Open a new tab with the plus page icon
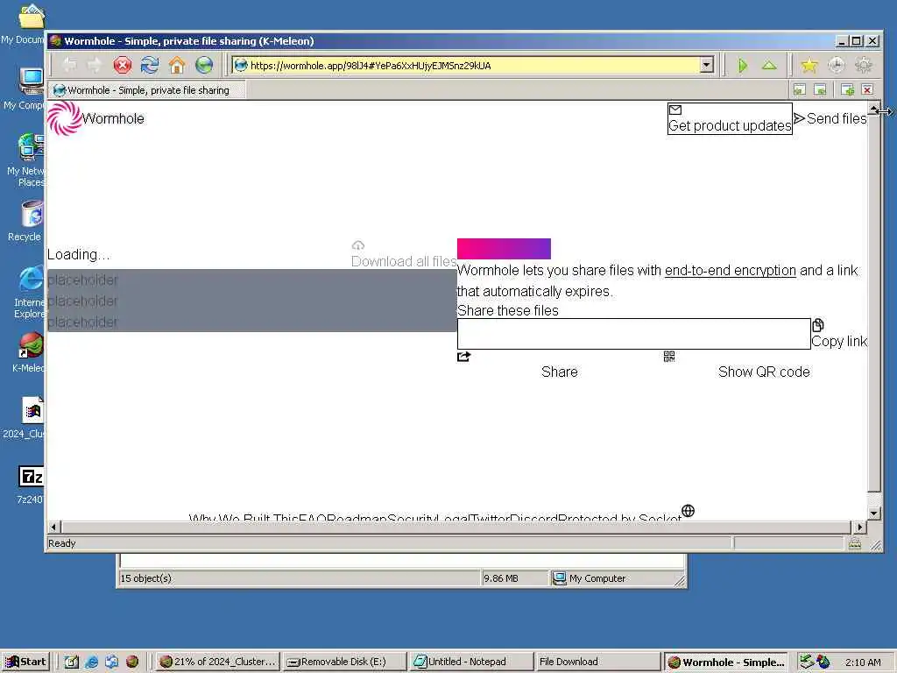Image resolution: width=897 pixels, height=673 pixels. (847, 90)
